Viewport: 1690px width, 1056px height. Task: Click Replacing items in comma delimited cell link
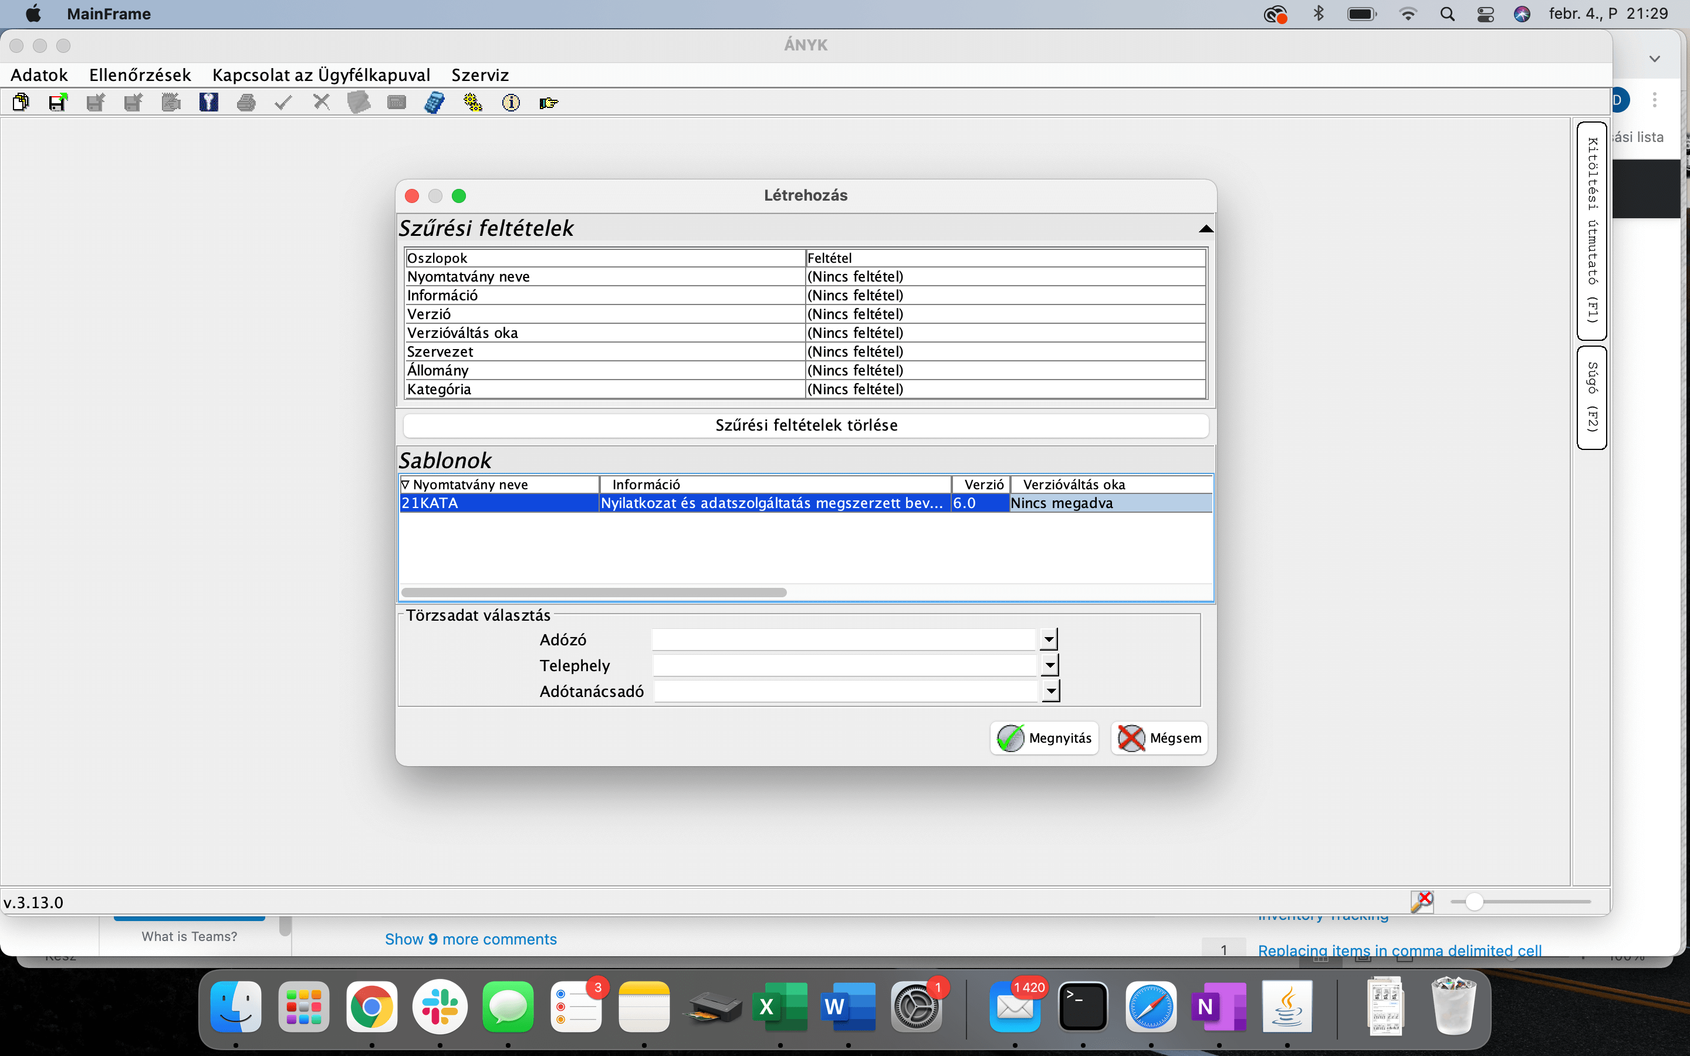click(1400, 950)
